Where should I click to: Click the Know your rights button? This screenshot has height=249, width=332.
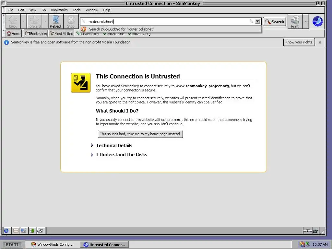point(299,42)
